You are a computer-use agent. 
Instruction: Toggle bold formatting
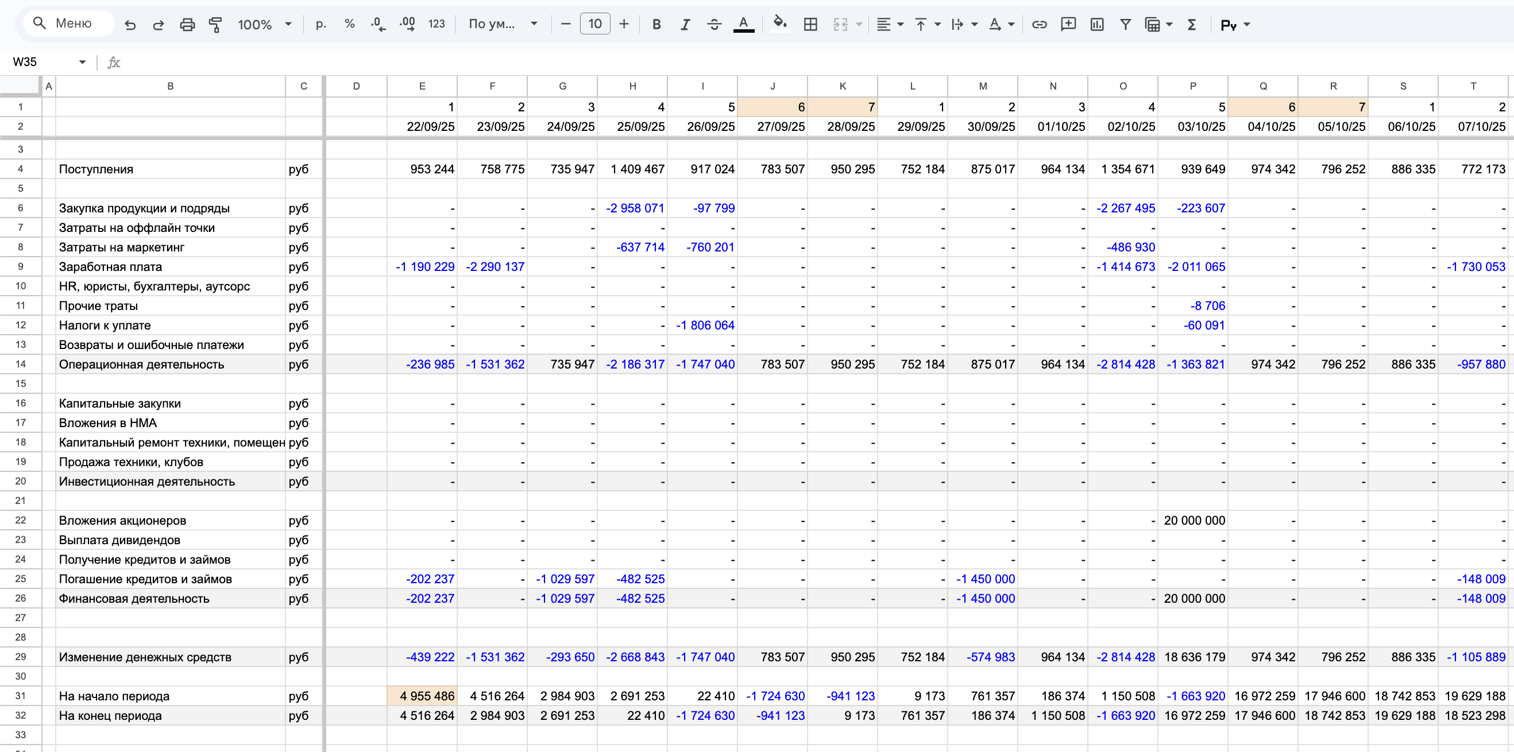tap(656, 25)
